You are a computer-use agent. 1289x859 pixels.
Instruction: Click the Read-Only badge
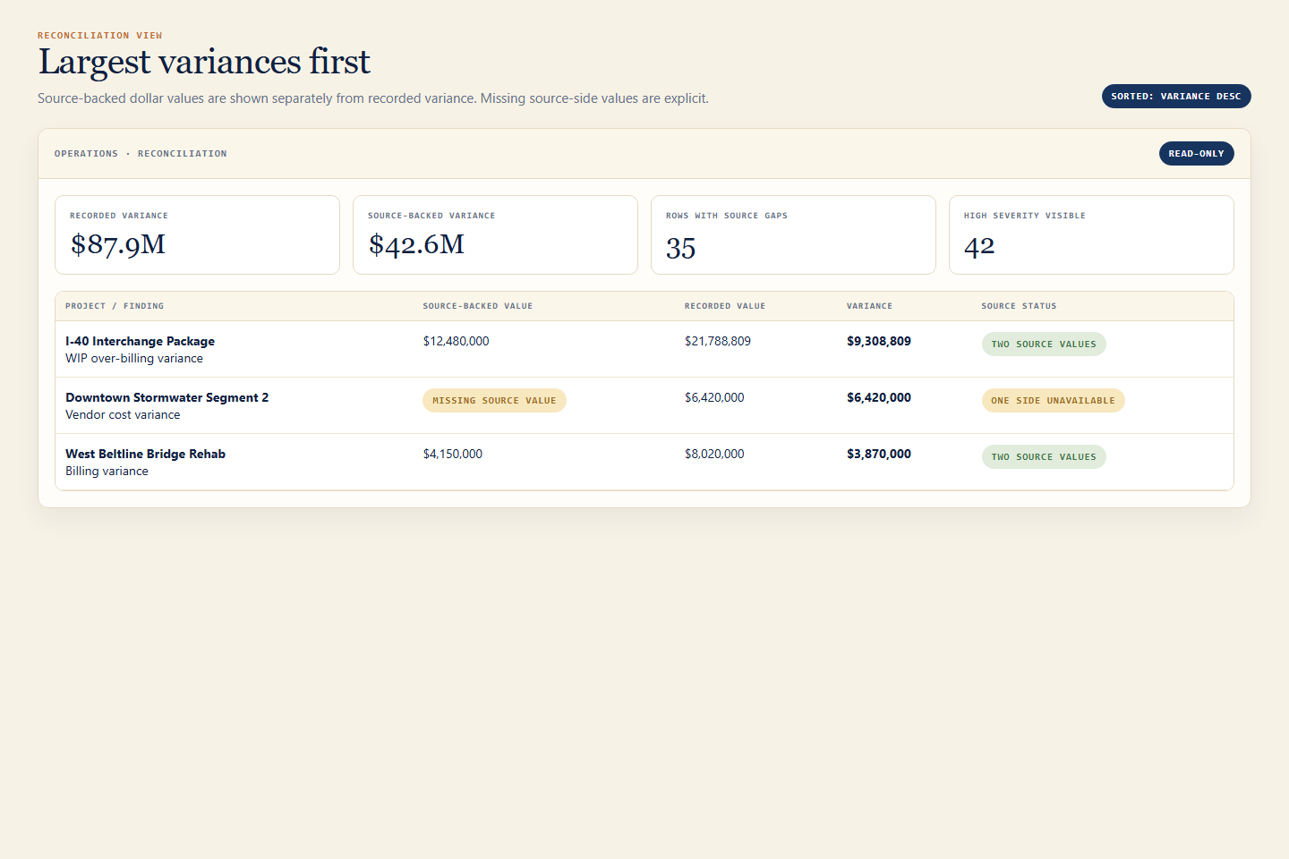point(1196,154)
